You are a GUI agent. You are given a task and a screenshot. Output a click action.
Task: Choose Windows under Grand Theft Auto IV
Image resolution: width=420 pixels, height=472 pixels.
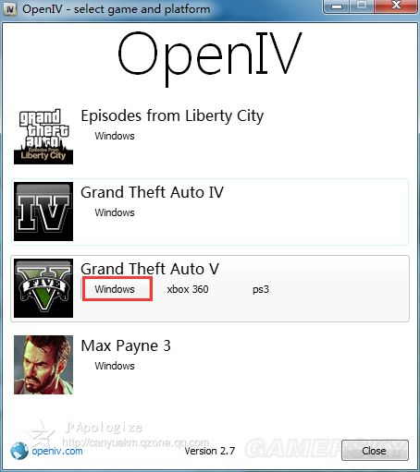tap(115, 212)
